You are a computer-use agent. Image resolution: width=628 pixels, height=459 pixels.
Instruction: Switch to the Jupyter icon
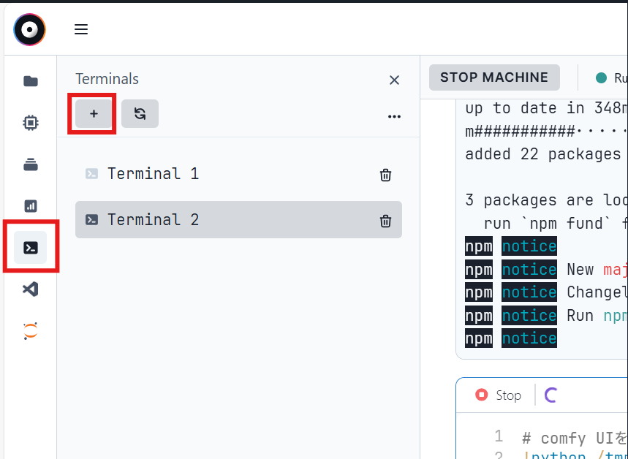[30, 331]
